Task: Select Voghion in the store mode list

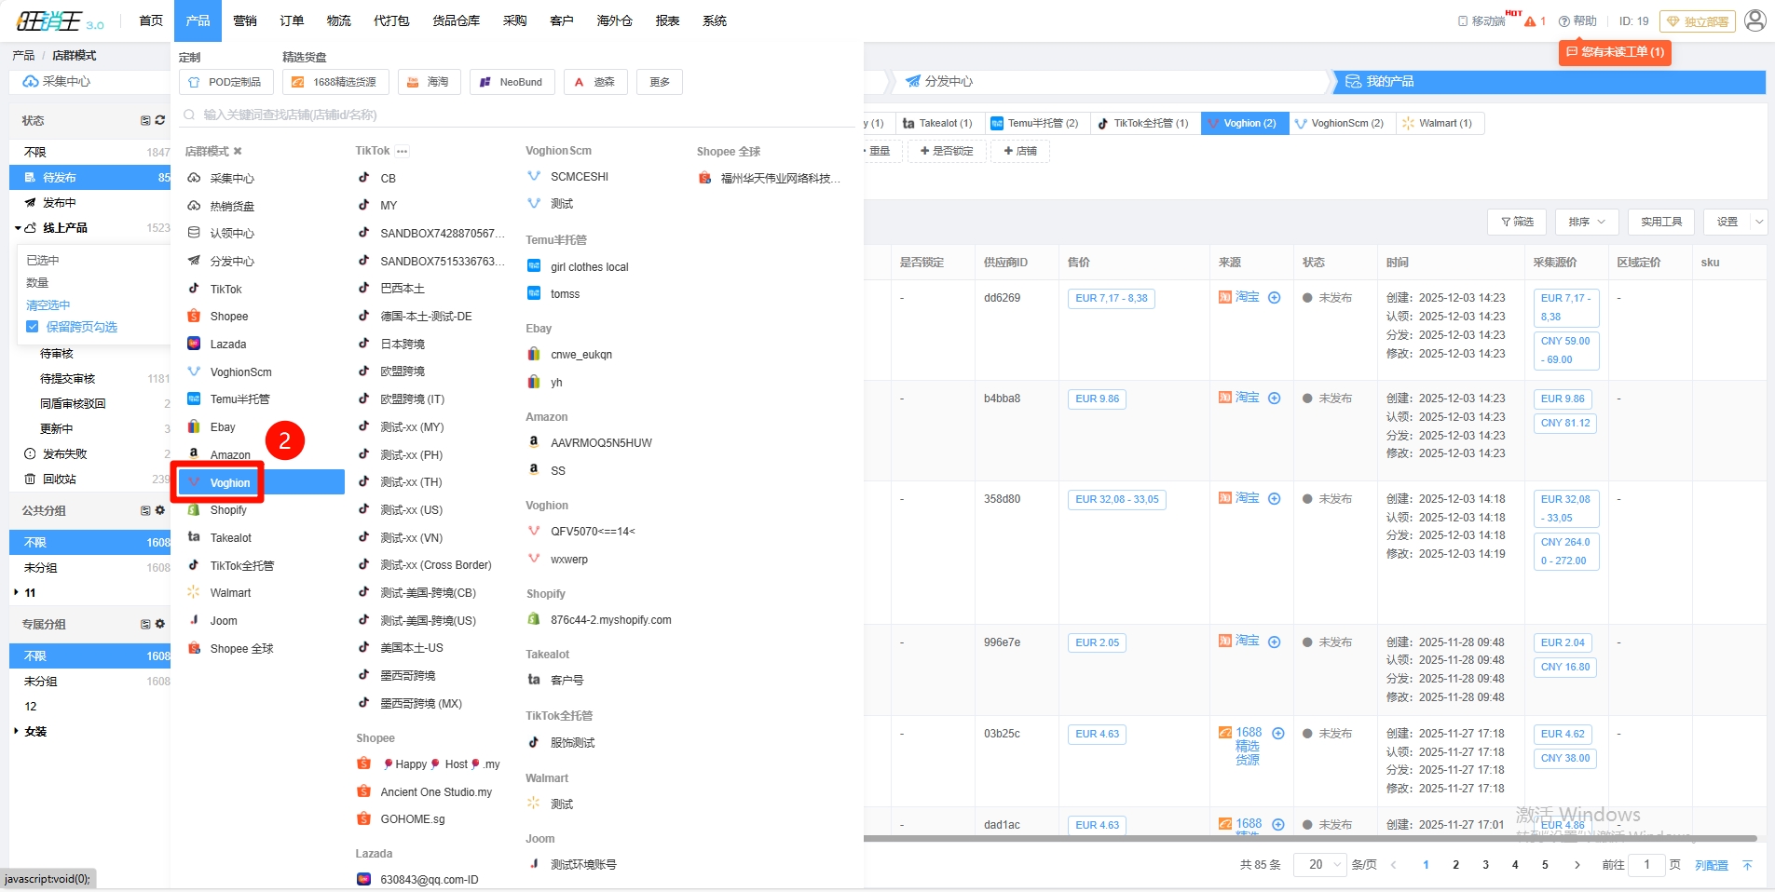Action: [x=229, y=482]
